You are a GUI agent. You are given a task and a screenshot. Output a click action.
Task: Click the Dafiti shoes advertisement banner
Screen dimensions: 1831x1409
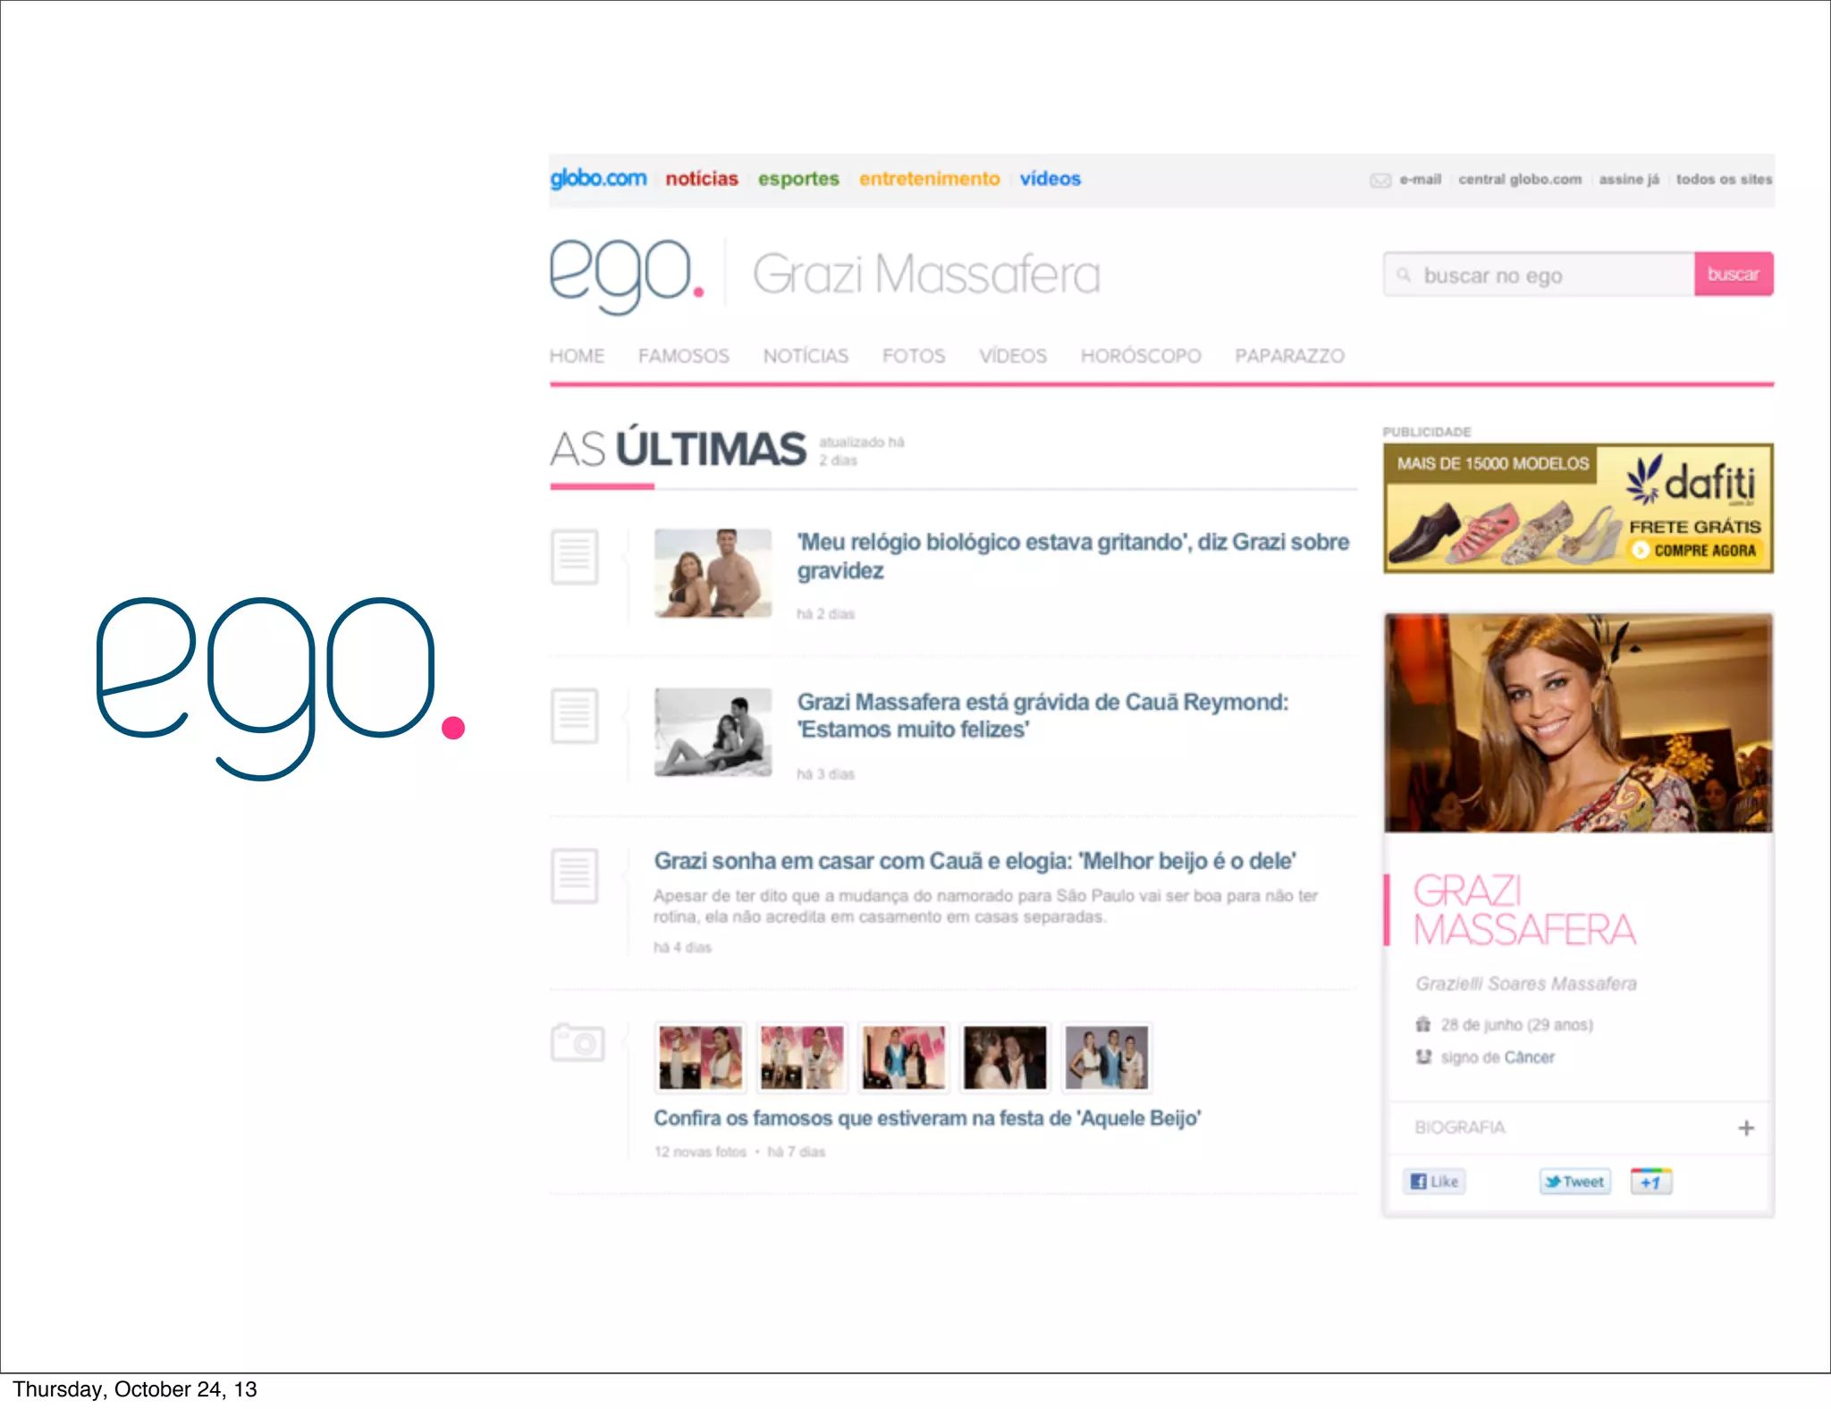point(1578,508)
